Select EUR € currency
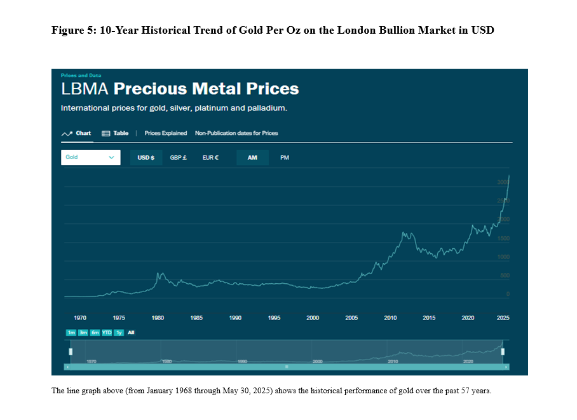Image resolution: width=577 pixels, height=420 pixels. pos(210,158)
